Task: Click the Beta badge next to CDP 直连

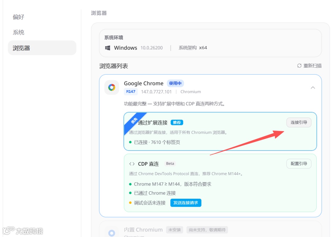Action: click(170, 164)
